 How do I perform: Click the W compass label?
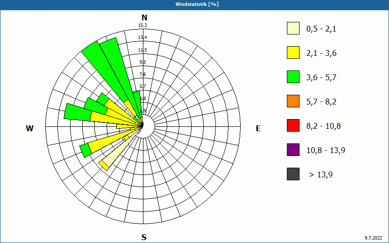(30, 128)
